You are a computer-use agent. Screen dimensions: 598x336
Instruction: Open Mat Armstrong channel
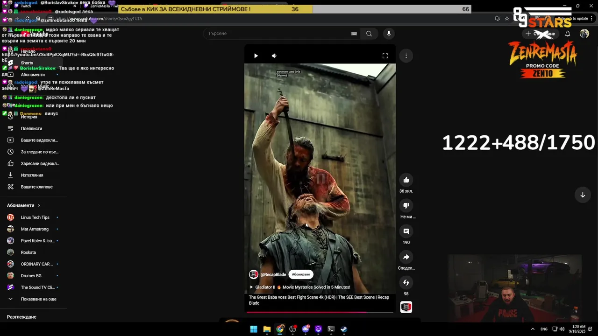[33, 229]
